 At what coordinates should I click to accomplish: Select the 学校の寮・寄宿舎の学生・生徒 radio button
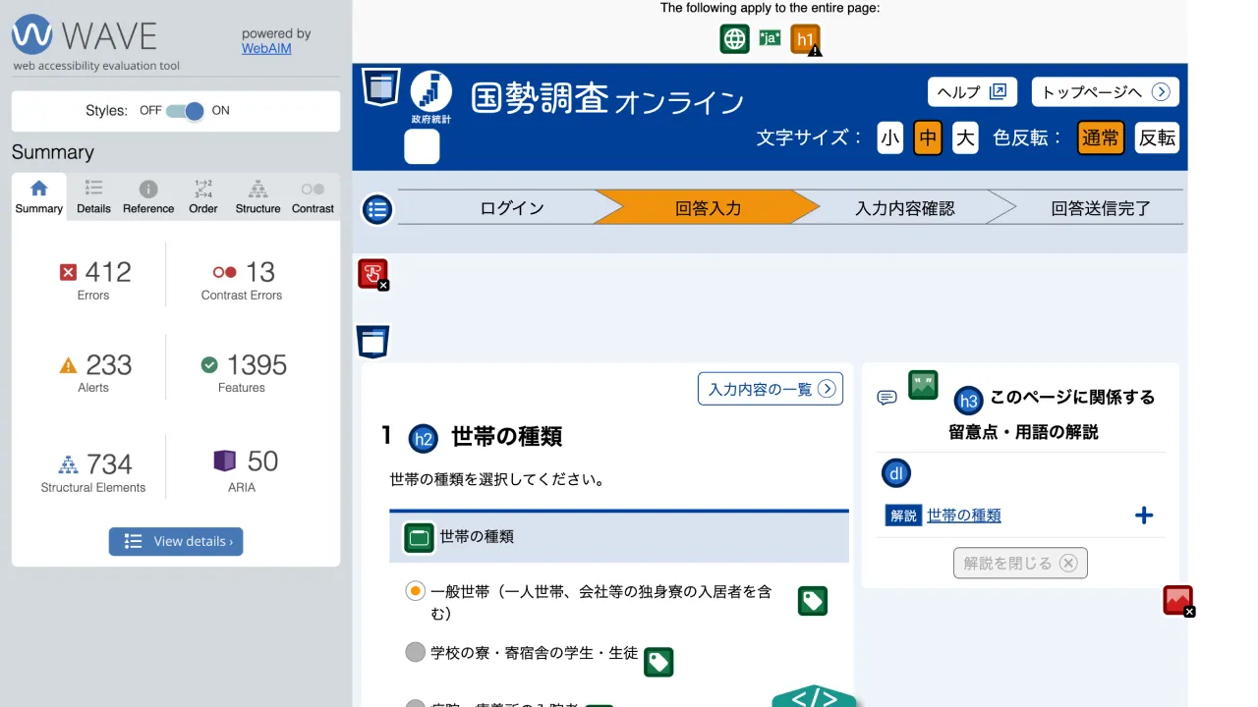click(x=415, y=651)
